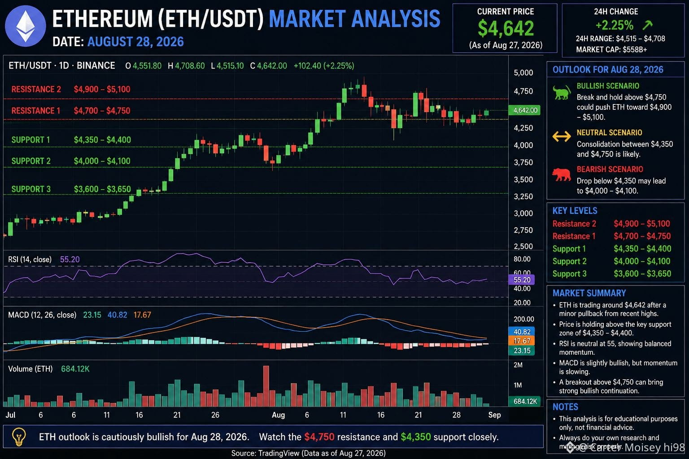Click the blue 40.82 MACD axis tag
This screenshot has width=689, height=459.
522,332
